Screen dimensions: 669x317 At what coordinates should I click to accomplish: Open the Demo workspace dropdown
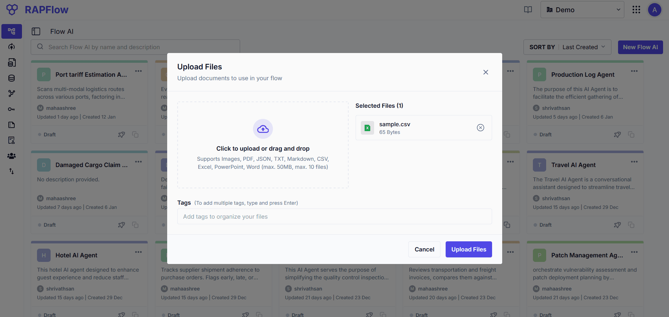582,10
